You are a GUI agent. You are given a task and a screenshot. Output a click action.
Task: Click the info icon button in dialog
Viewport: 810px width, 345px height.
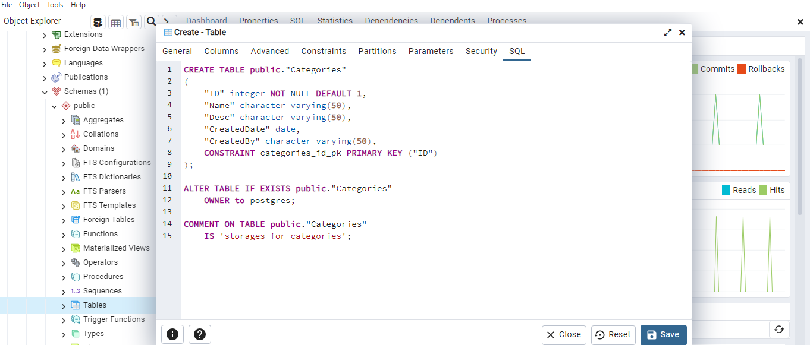pyautogui.click(x=172, y=335)
